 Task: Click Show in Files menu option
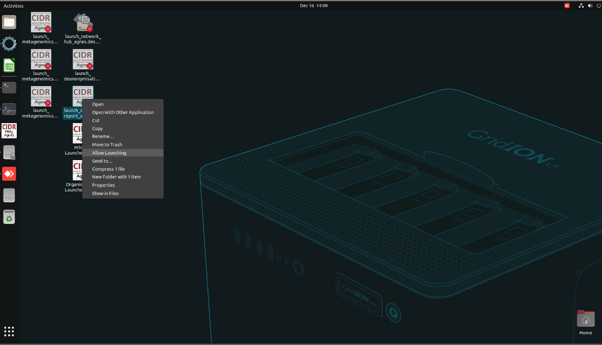pyautogui.click(x=105, y=194)
